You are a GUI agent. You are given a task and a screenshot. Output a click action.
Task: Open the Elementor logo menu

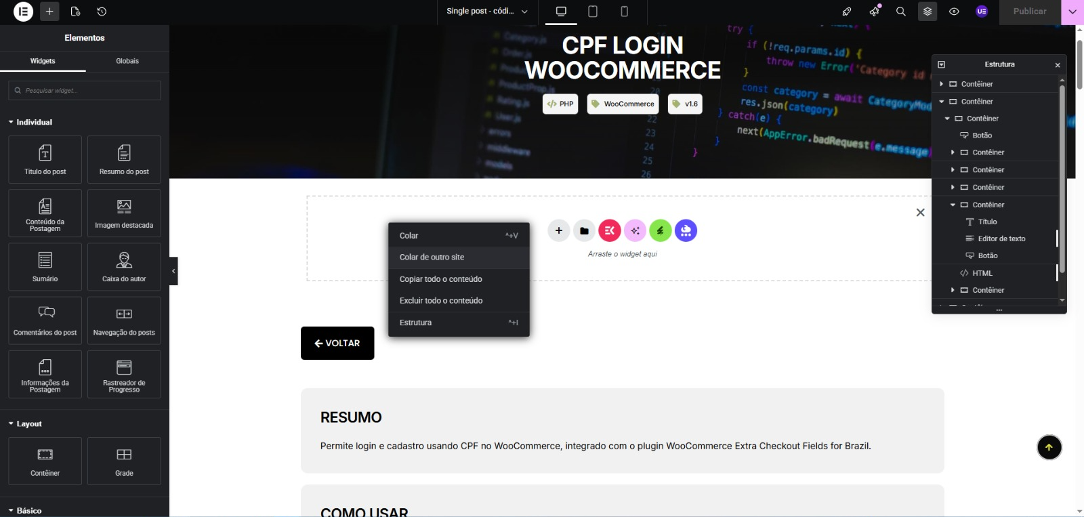pyautogui.click(x=23, y=12)
